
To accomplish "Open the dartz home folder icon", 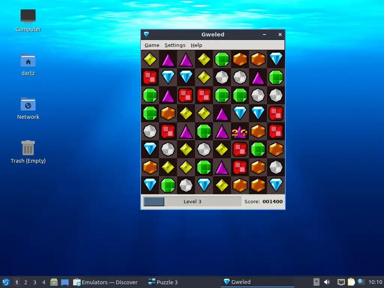I will [x=28, y=64].
